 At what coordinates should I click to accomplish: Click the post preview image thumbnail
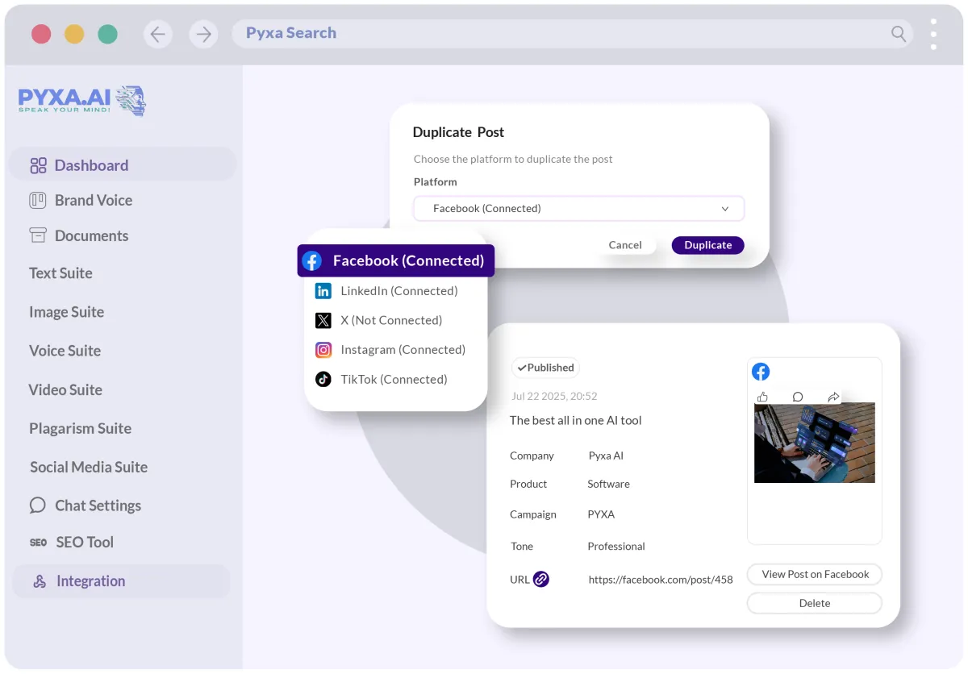(815, 443)
